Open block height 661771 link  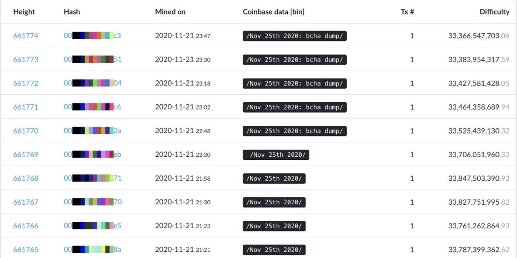click(x=26, y=107)
